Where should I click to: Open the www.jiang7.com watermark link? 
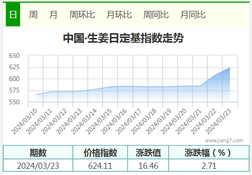click(224, 140)
